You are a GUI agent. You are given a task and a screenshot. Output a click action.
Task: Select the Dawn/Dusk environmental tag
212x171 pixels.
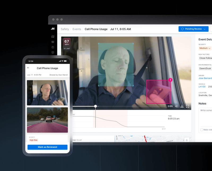205,68
